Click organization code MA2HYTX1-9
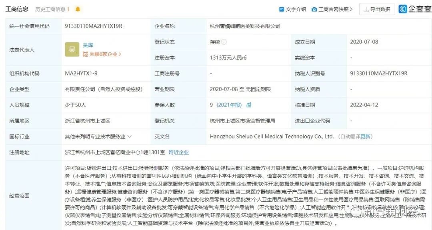 pos(81,73)
